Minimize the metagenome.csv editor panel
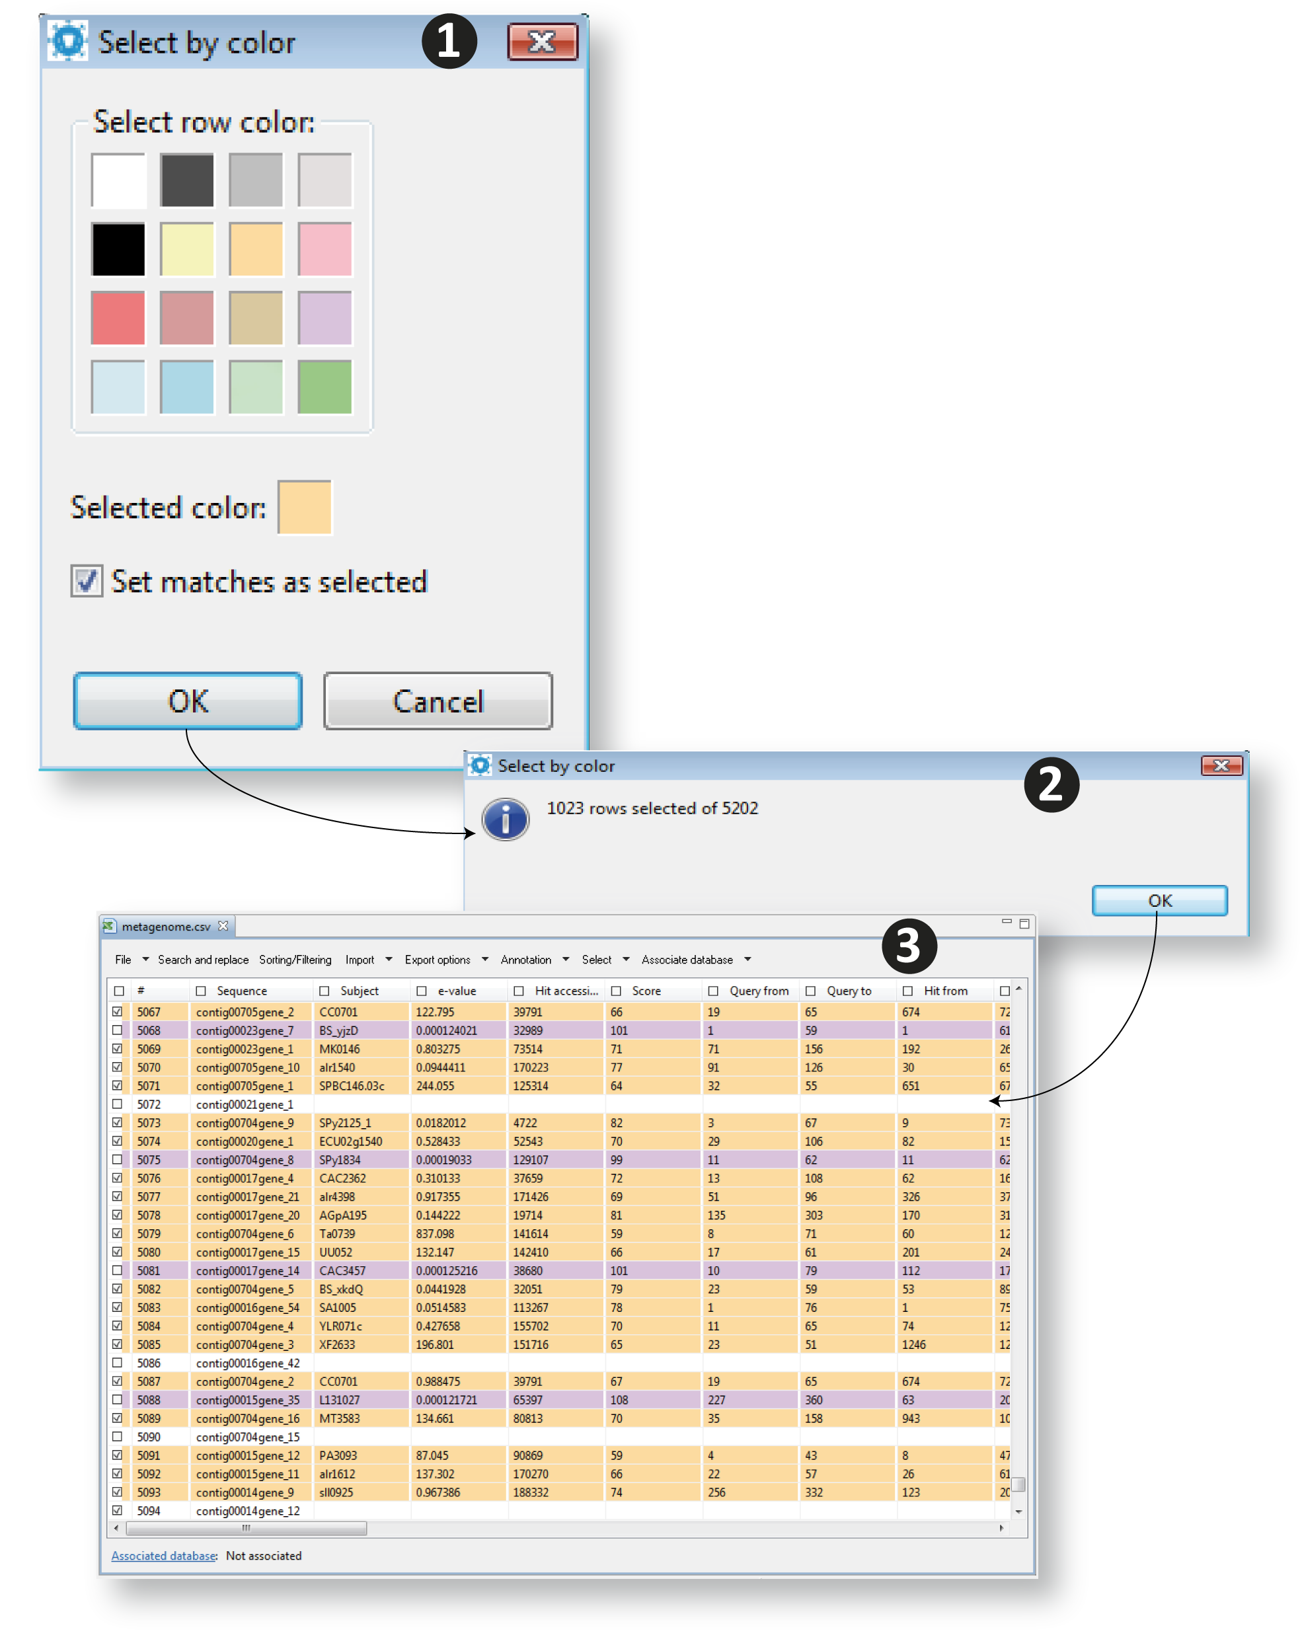Viewport: 1300px width, 1645px height. click(1006, 922)
